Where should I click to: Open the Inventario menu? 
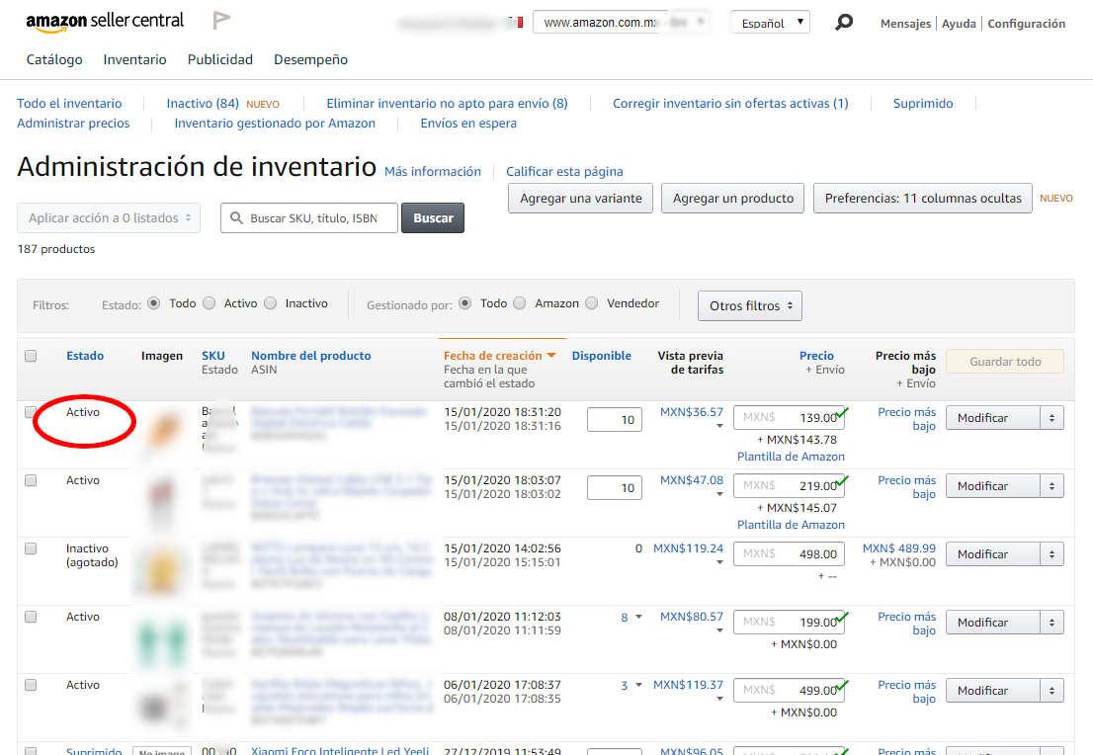(134, 59)
